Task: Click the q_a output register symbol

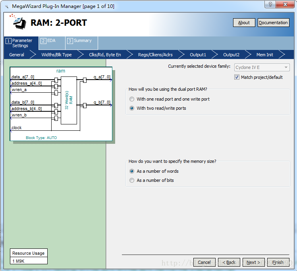Action: point(85,80)
